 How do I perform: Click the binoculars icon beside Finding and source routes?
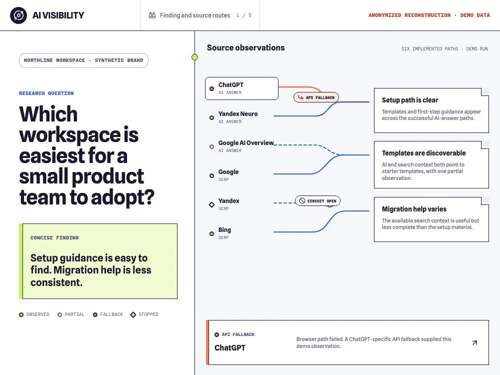(x=152, y=15)
